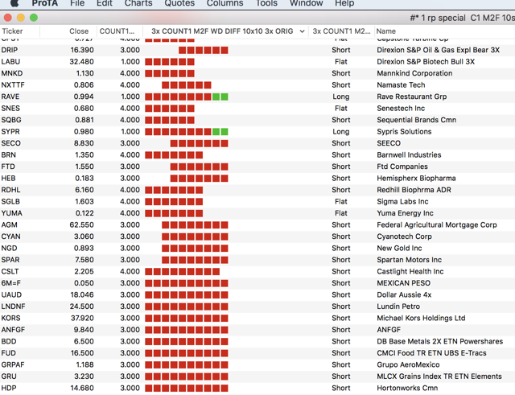The image size is (515, 395).
Task: Open the Edit menu
Action: point(105,3)
